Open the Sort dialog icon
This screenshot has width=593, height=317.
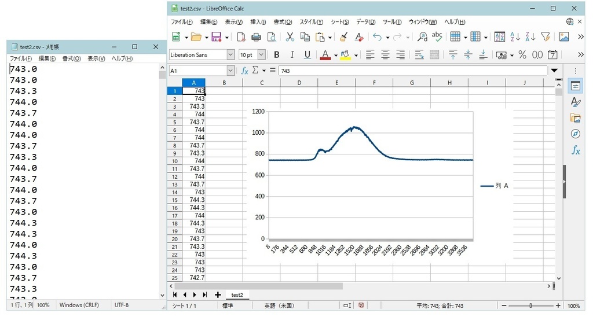pos(500,36)
